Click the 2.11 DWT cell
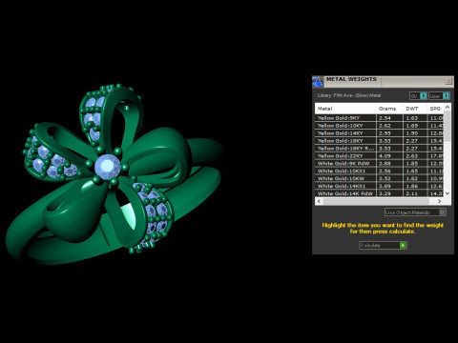 [x=415, y=193]
